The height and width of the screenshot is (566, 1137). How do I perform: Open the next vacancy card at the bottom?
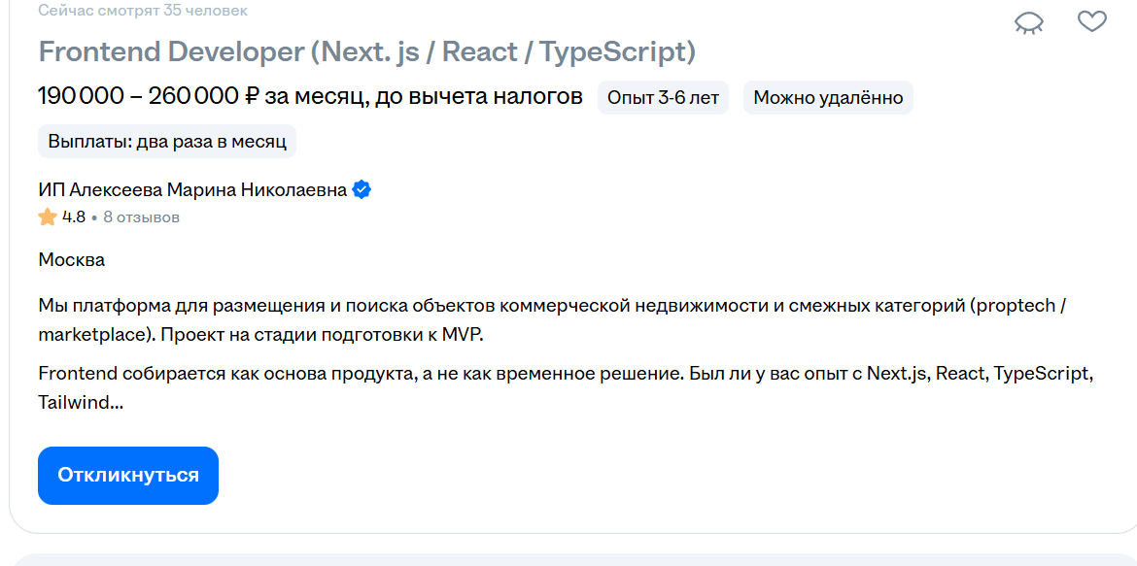point(568,559)
